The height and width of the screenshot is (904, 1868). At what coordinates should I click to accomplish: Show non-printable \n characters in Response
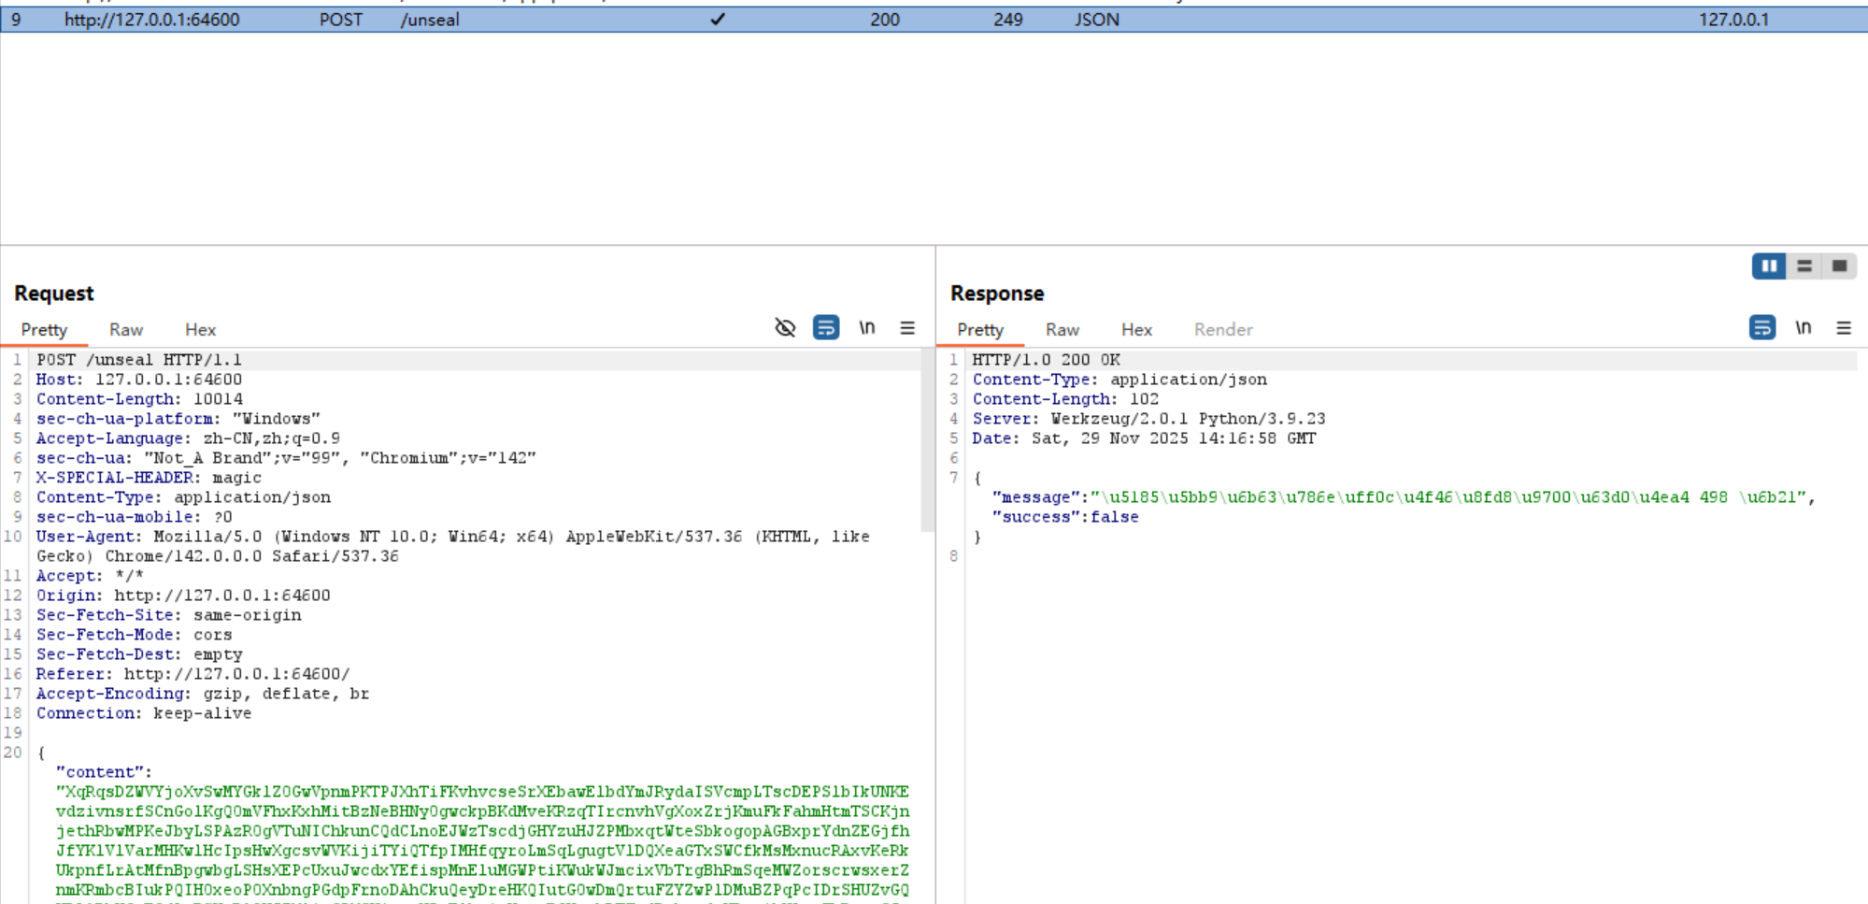point(1804,328)
